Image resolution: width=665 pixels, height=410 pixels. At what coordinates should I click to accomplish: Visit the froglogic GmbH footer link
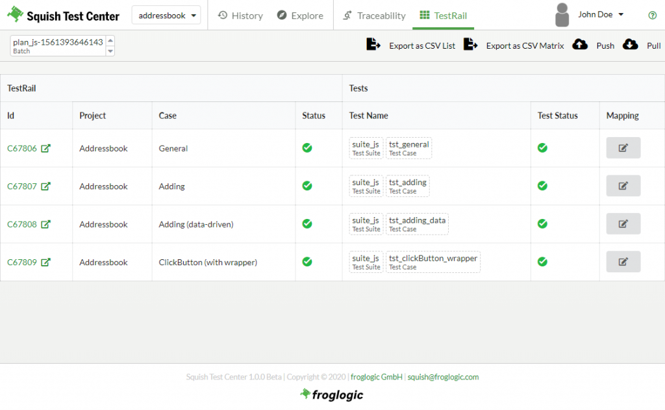[376, 377]
